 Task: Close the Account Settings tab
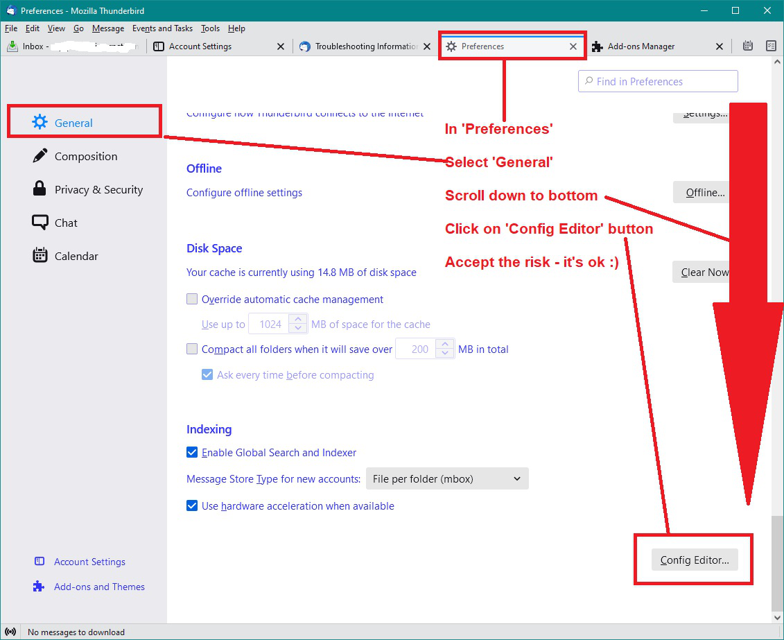[281, 46]
